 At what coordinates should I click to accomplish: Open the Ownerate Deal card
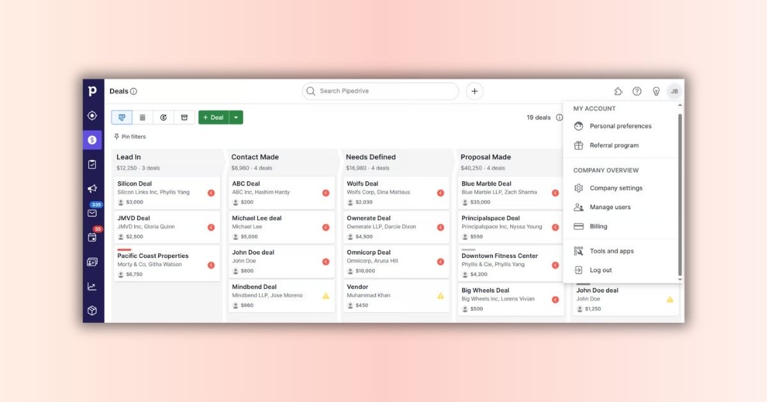(396, 227)
